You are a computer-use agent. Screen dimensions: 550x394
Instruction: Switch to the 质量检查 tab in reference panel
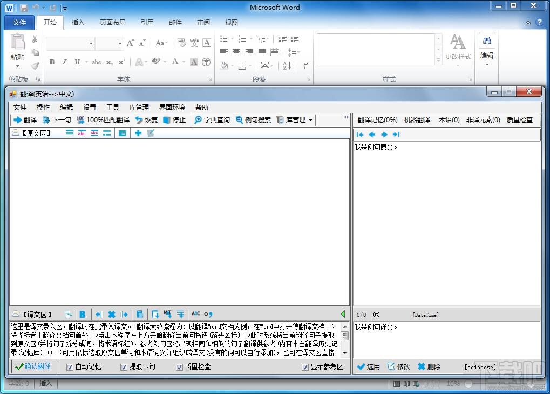pyautogui.click(x=519, y=120)
